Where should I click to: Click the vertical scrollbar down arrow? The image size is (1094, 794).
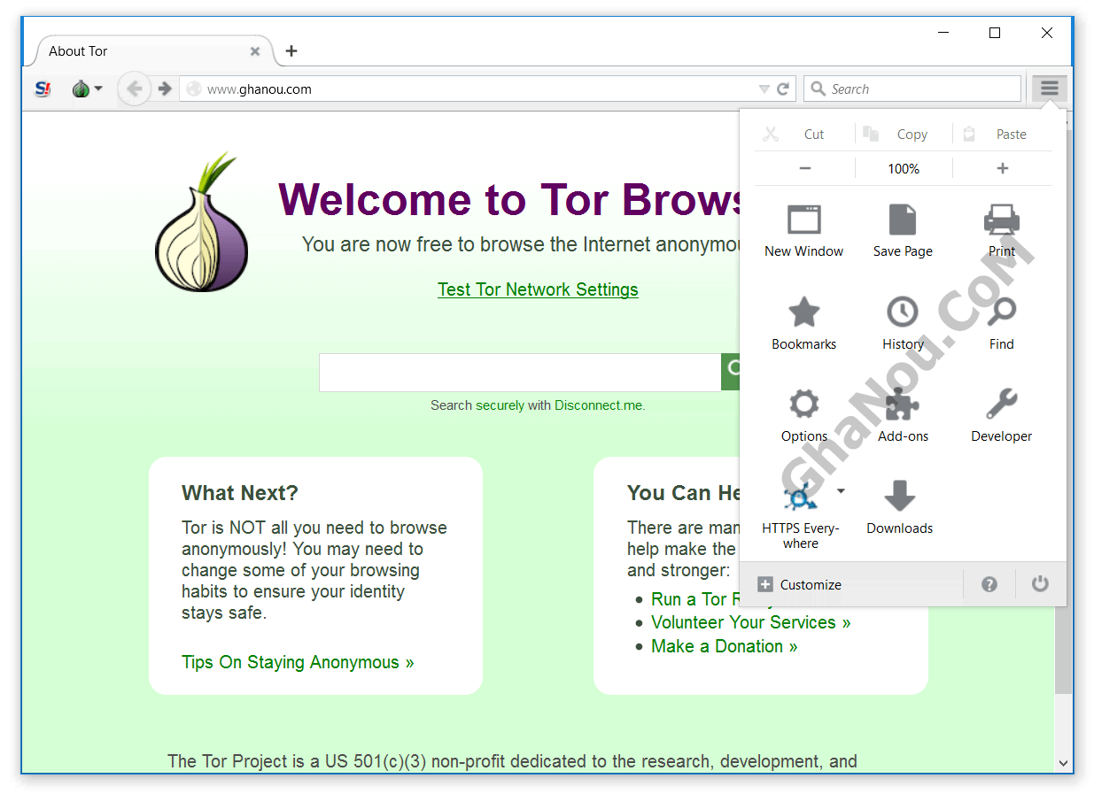tap(1063, 762)
